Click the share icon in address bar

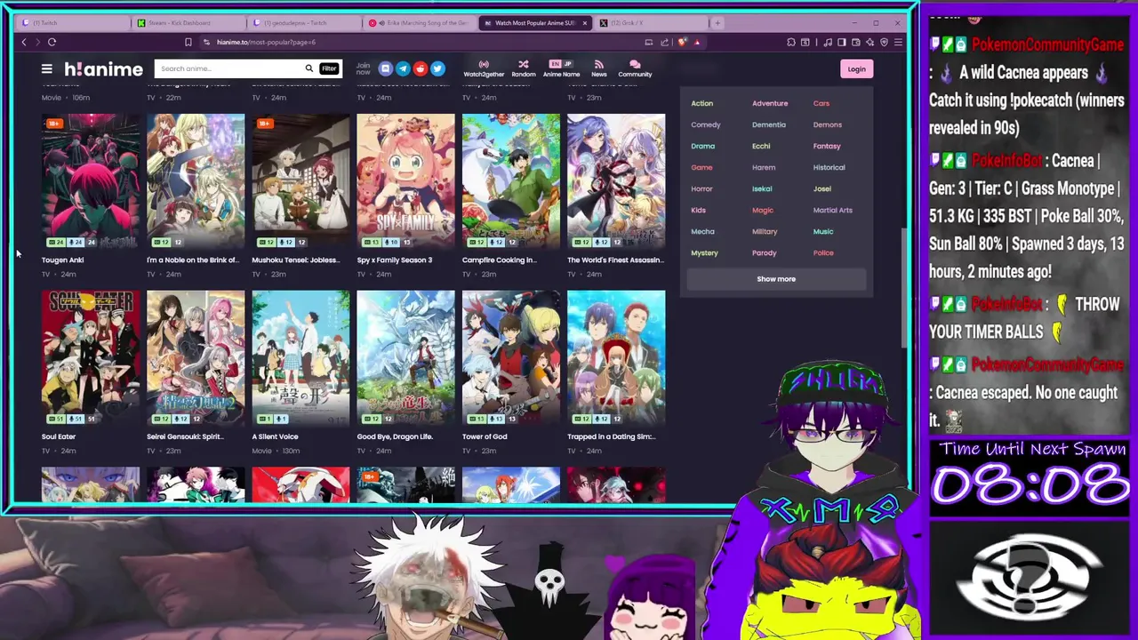[664, 42]
